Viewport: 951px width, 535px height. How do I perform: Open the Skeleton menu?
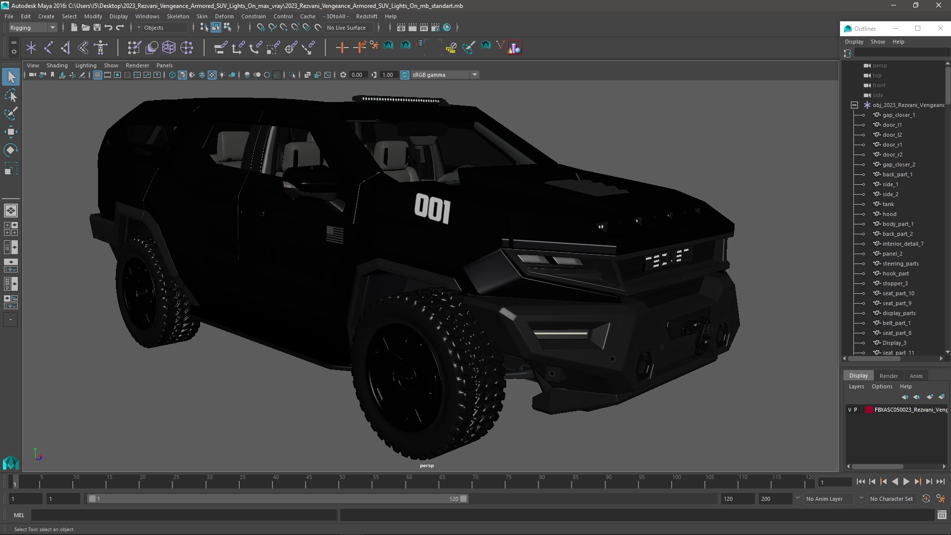177,16
